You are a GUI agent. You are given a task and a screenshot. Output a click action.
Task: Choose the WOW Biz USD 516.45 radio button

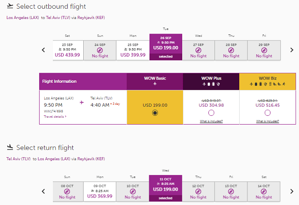tap(268, 113)
